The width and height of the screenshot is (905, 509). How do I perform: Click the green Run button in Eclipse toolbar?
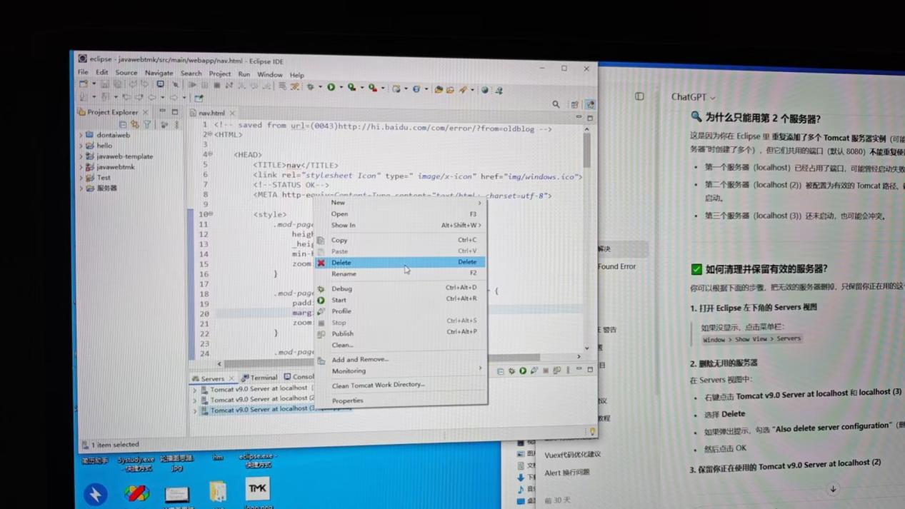click(x=331, y=87)
